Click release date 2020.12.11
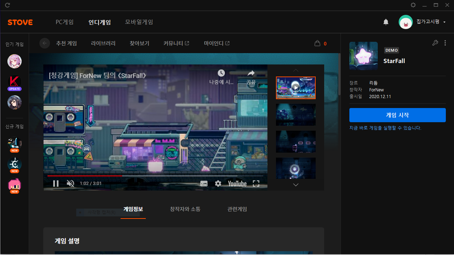Viewport: 454px width, 255px height. click(380, 96)
